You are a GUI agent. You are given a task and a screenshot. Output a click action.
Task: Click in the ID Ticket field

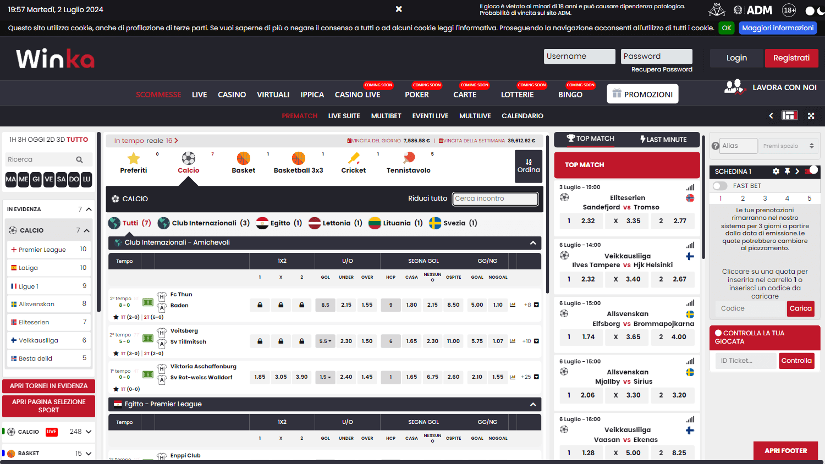click(x=746, y=361)
